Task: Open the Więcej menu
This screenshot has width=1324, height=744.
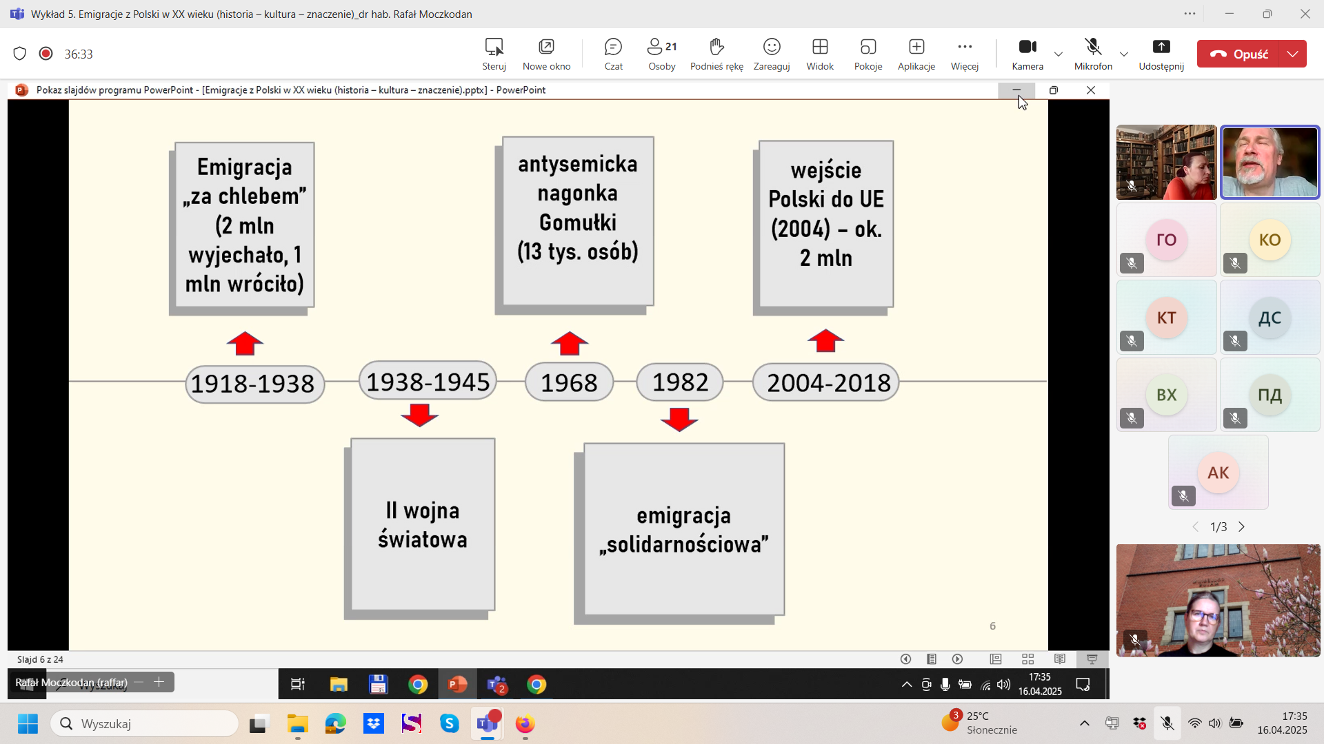Action: (x=964, y=54)
